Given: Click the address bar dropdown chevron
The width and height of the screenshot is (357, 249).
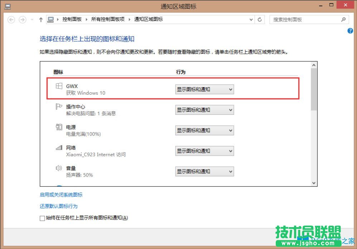Looking at the screenshot, I should click(251, 20).
